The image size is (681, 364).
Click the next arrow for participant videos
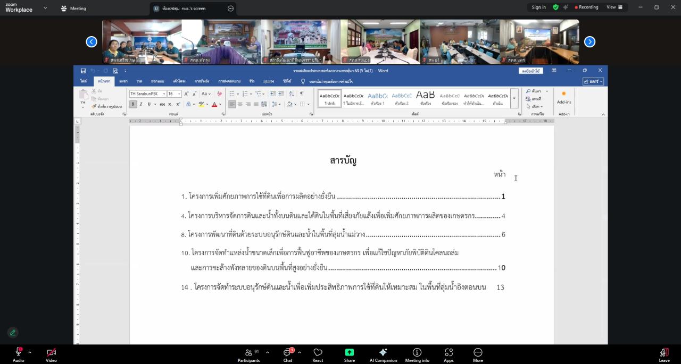[x=589, y=41]
